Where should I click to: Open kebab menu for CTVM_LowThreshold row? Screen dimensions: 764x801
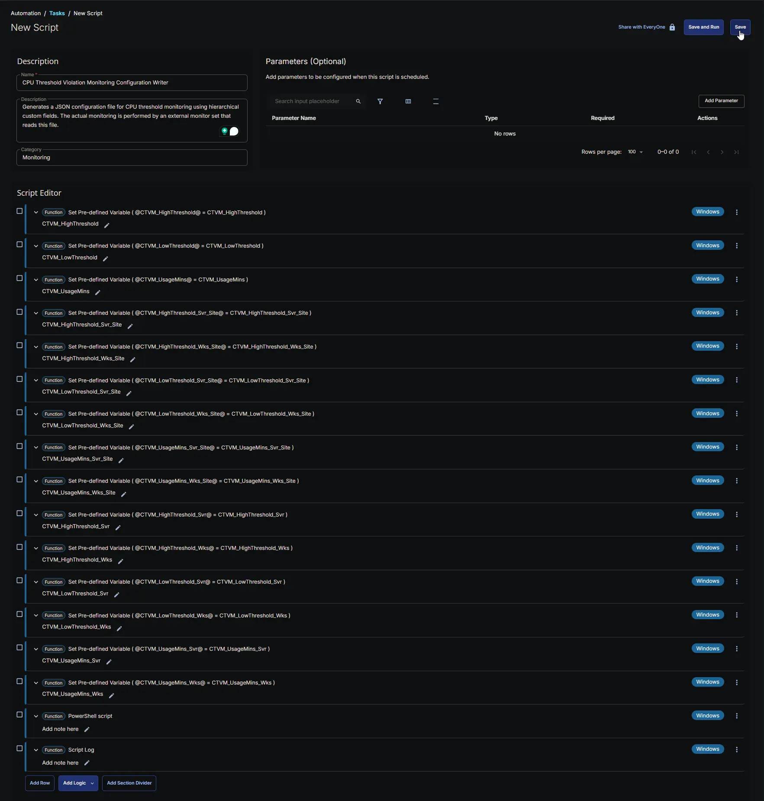(737, 246)
